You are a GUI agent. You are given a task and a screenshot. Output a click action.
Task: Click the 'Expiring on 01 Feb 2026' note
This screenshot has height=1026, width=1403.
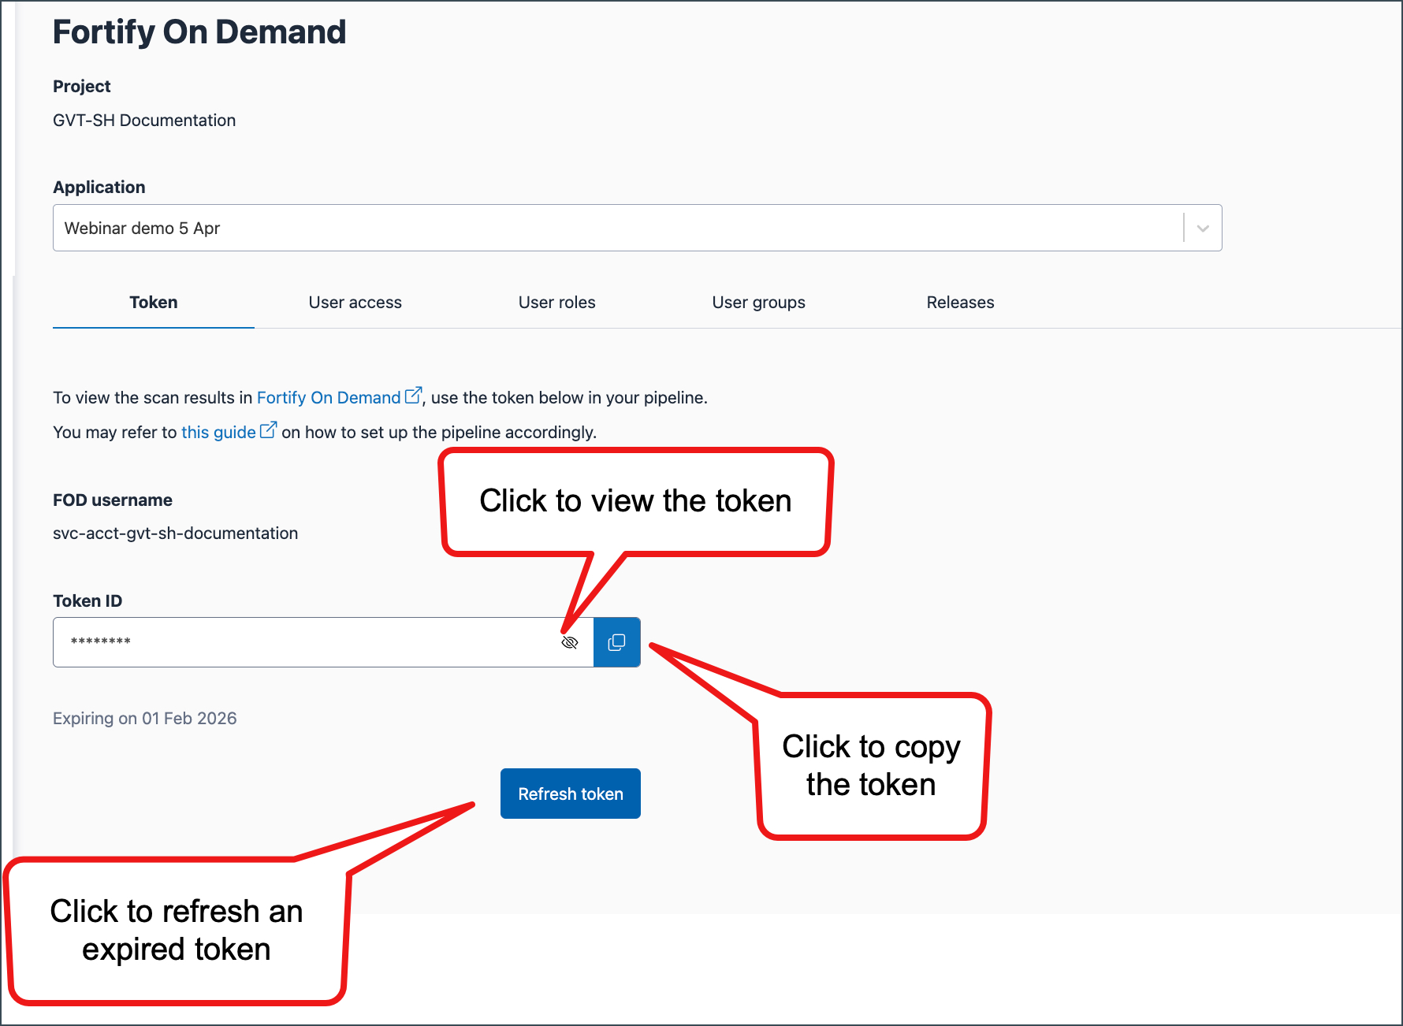145,719
